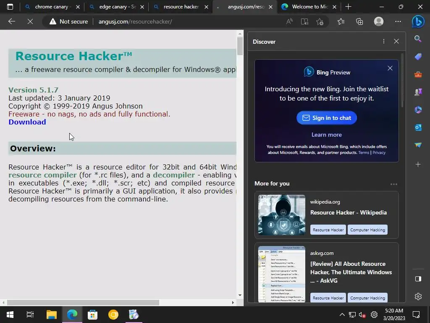Open sidebar Tools briefcase icon
430x323 pixels.
(x=418, y=74)
